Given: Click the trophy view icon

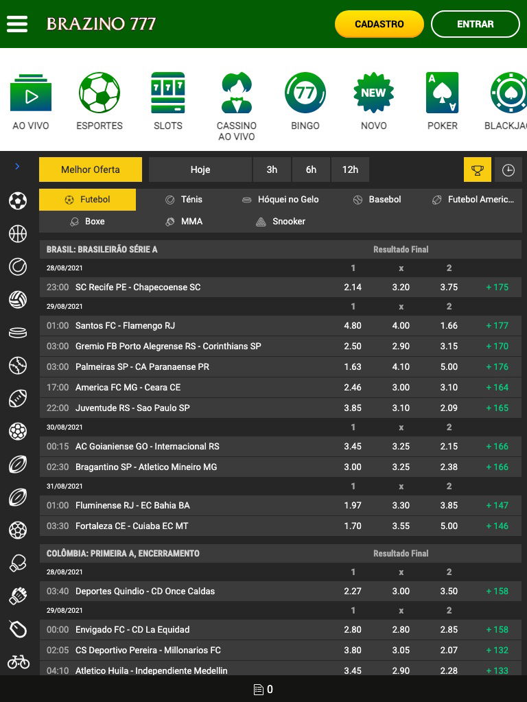Looking at the screenshot, I should 478,169.
